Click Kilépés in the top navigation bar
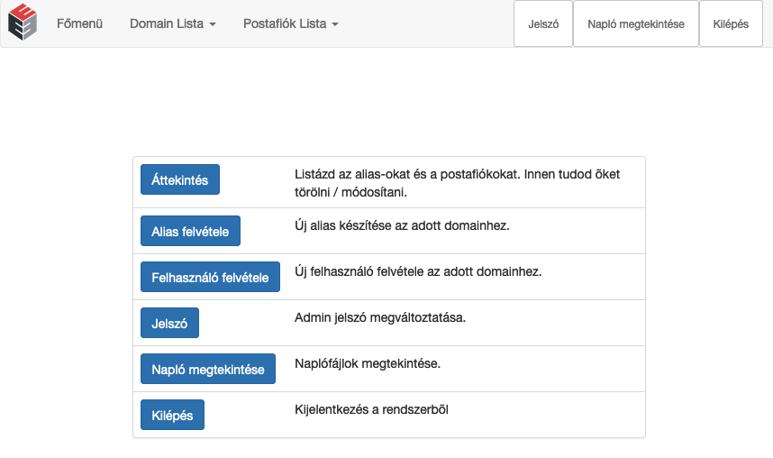 (731, 23)
